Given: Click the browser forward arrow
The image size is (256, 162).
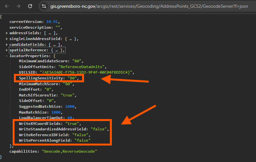Looking at the screenshot, I should point(18,6).
